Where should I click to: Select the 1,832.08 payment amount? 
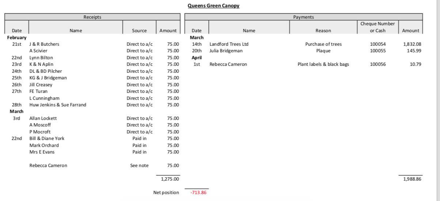click(412, 44)
